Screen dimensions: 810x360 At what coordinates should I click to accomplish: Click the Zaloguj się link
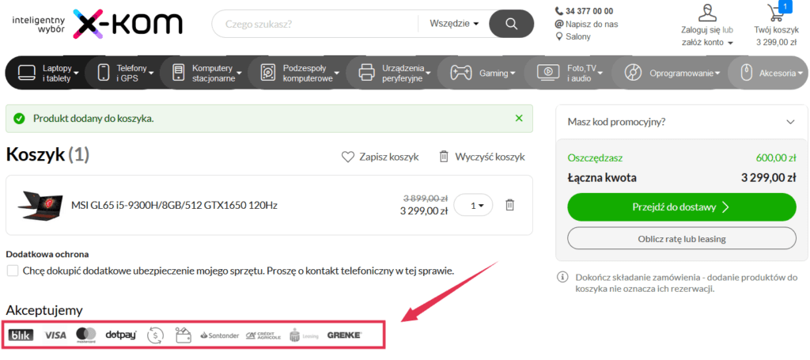[x=702, y=30]
